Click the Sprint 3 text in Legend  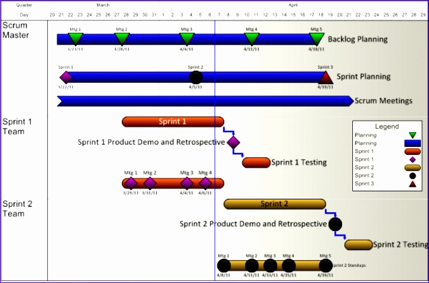tap(364, 184)
